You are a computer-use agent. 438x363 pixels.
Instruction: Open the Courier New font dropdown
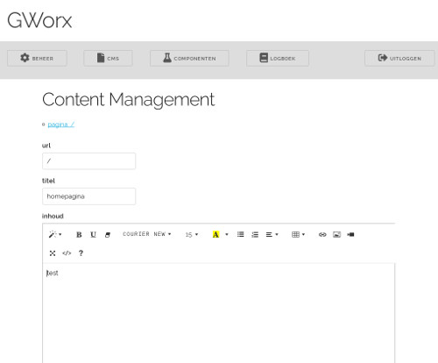(x=147, y=234)
